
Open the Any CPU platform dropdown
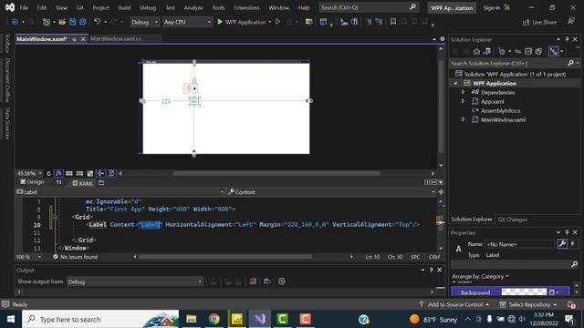click(187, 22)
